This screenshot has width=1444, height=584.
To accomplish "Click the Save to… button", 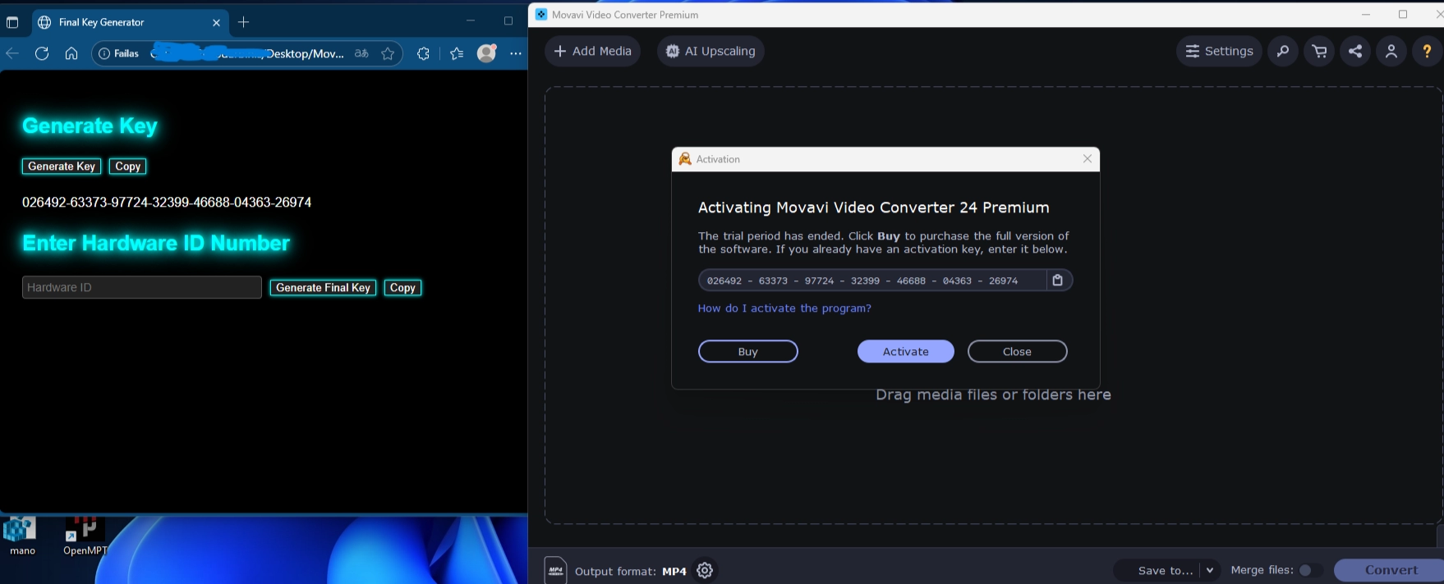I will 1165,570.
